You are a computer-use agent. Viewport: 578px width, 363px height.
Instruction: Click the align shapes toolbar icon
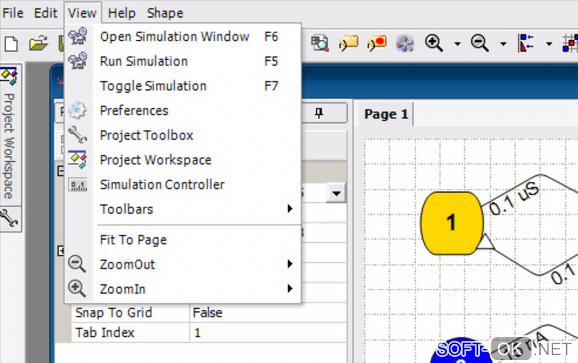point(526,43)
